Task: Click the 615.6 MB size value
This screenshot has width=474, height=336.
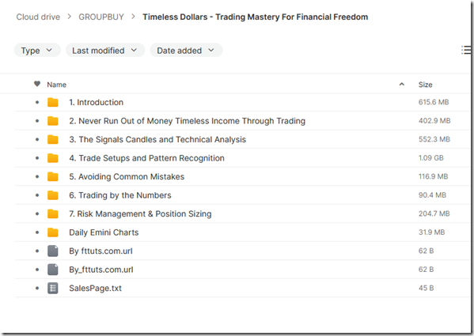Action: click(434, 102)
